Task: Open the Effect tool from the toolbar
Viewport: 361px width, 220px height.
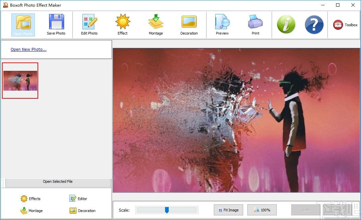Action: (122, 24)
